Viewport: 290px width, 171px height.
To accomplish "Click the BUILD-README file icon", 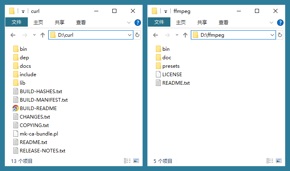I will tap(16, 108).
